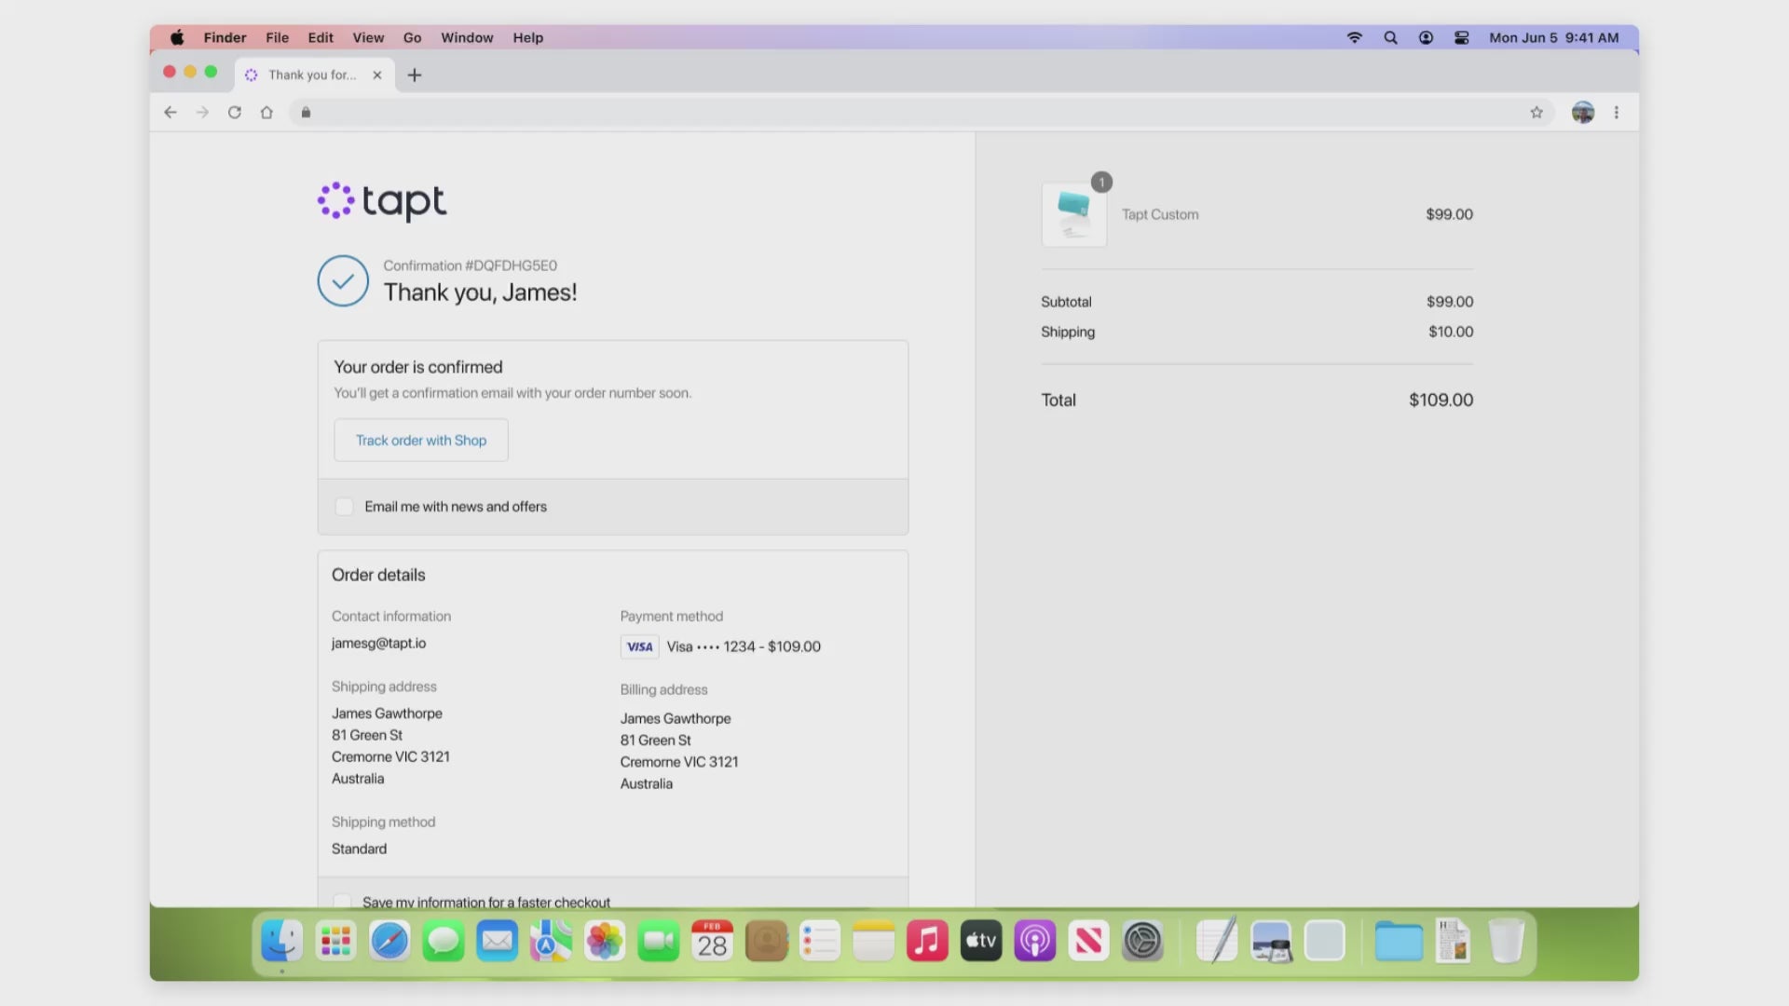Click the browser forward arrow
The width and height of the screenshot is (1789, 1006).
[202, 113]
